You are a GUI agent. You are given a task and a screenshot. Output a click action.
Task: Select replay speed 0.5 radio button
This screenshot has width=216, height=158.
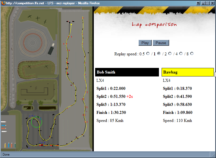148,53
